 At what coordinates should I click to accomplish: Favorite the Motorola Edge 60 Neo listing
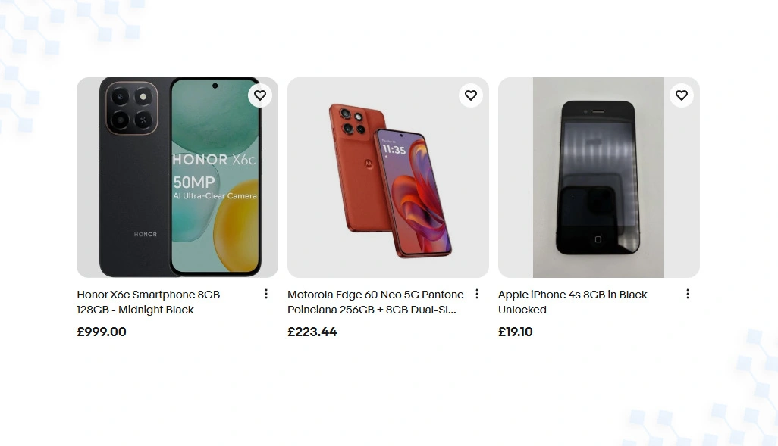point(471,95)
